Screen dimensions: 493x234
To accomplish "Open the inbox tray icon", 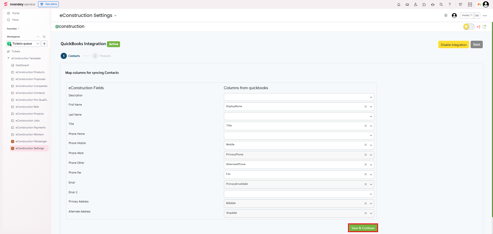I will coord(407,4).
